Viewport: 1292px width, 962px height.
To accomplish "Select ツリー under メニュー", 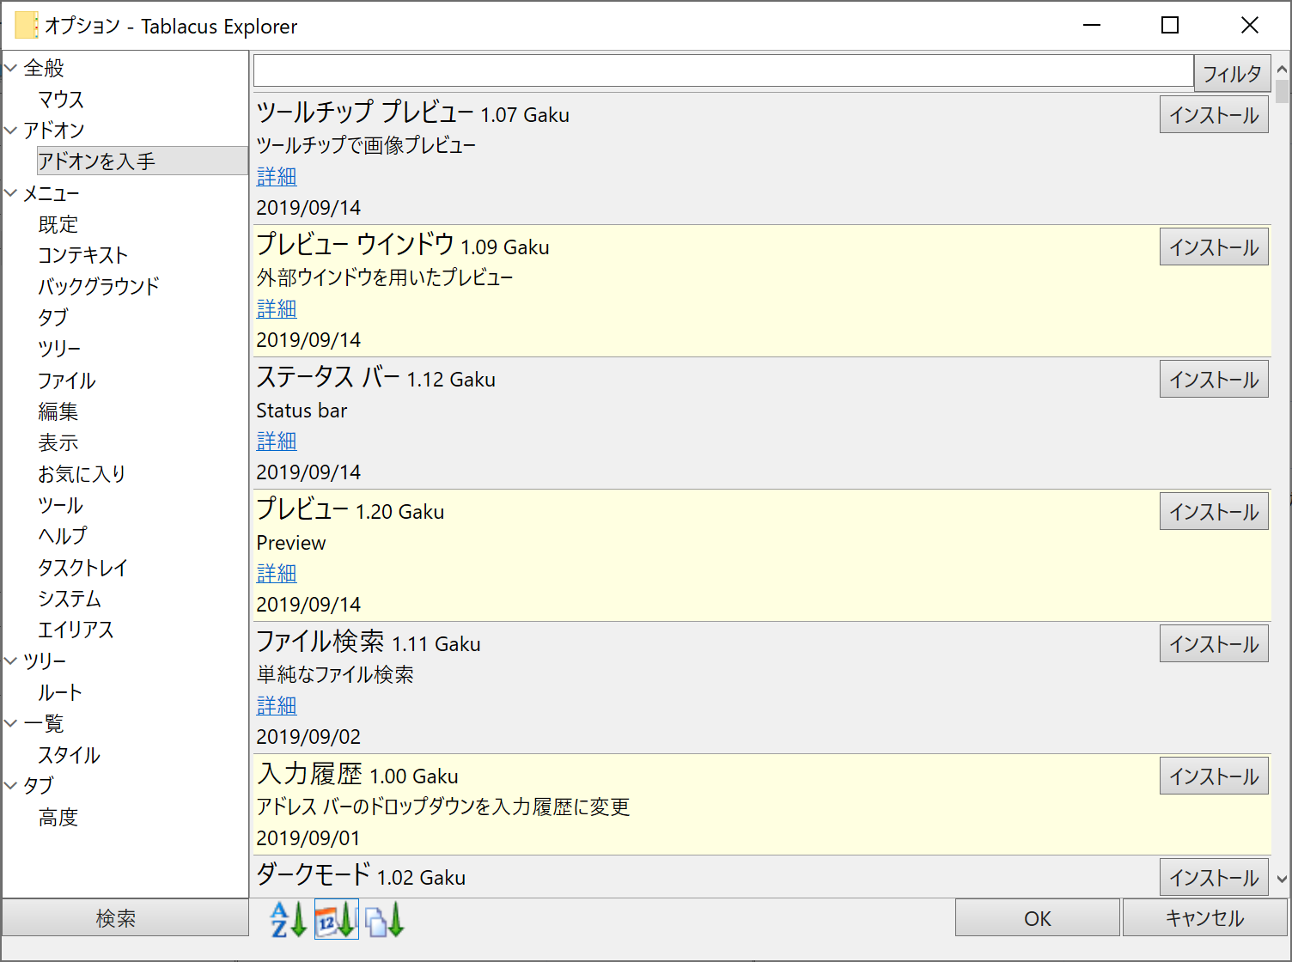I will (59, 349).
